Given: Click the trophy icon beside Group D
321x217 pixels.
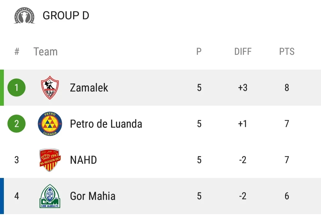Looking at the screenshot, I should [24, 16].
